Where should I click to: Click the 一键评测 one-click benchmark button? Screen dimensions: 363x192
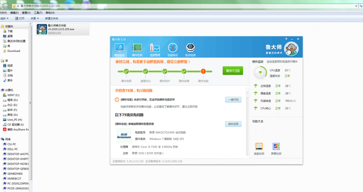pos(233,100)
